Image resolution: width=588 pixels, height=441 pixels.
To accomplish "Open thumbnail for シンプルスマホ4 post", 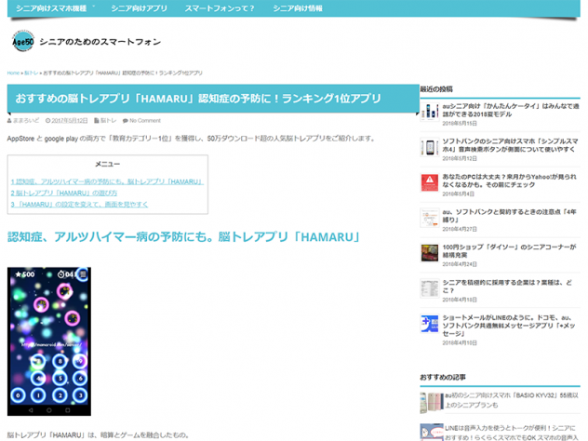I will pos(430,147).
